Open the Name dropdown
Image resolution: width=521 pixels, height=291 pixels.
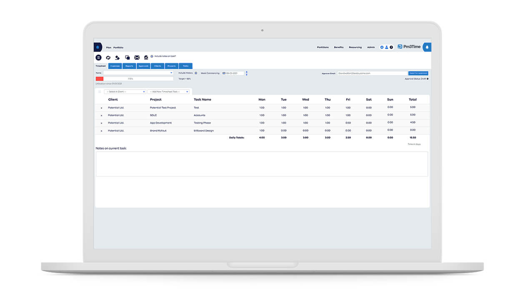[138, 73]
